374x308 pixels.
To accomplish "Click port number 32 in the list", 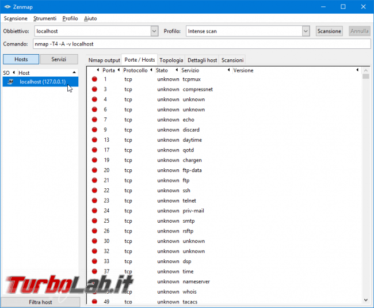I will click(106, 251).
